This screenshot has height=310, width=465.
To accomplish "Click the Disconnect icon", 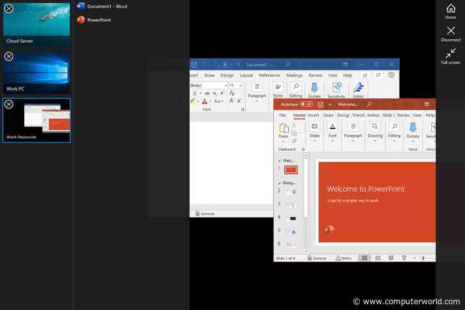I will tap(450, 33).
